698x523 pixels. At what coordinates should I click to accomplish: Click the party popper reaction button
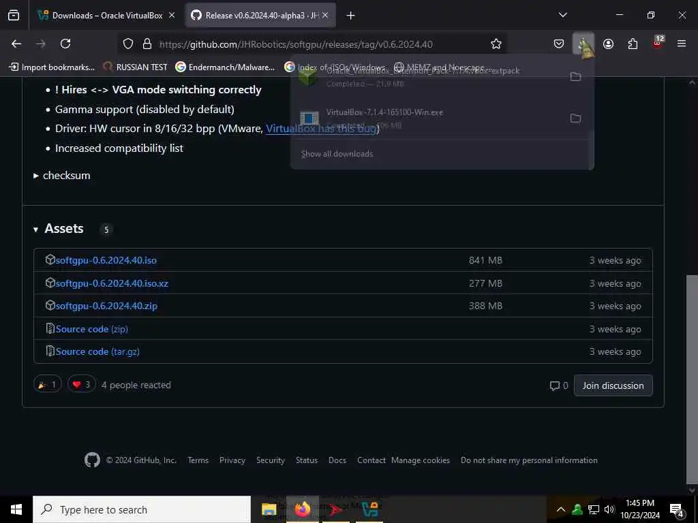click(48, 385)
